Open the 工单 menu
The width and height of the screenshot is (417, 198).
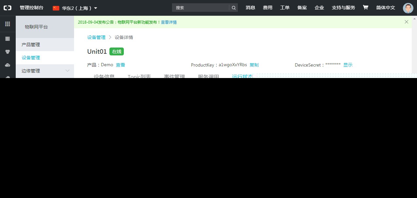[285, 8]
